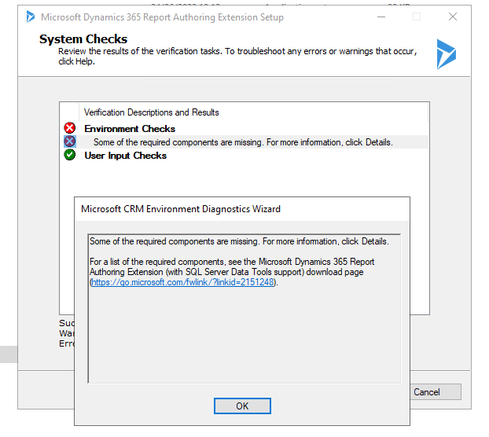
Task: Select the green check icon beside User Input Checks
Action: click(x=70, y=155)
